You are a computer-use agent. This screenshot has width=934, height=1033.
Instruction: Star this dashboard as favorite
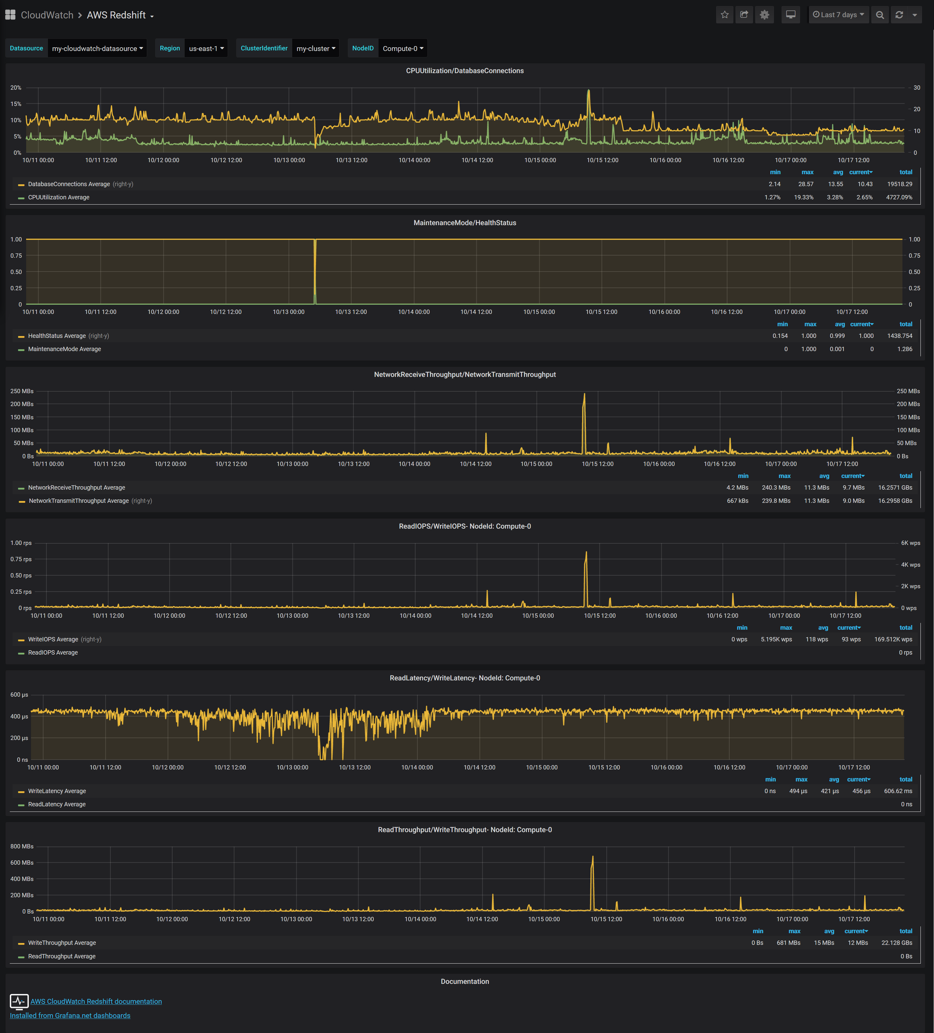(724, 15)
